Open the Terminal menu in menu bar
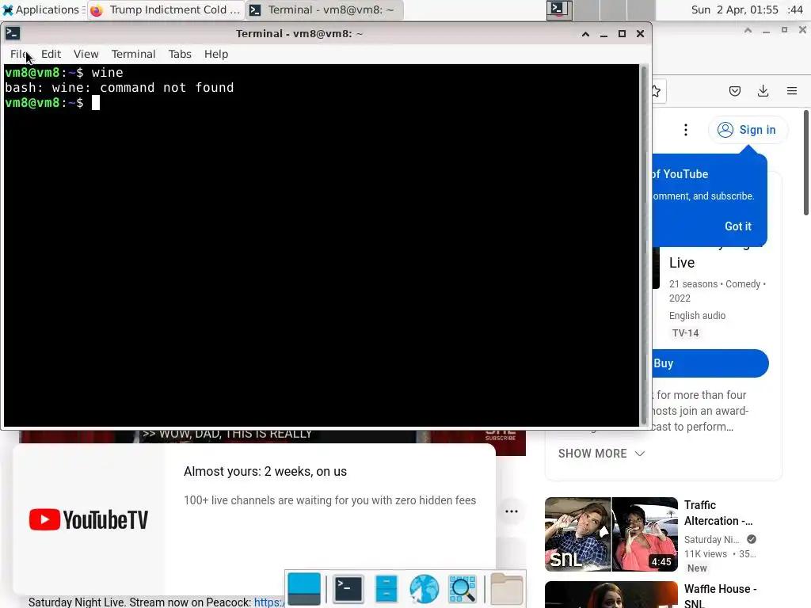 pos(133,54)
